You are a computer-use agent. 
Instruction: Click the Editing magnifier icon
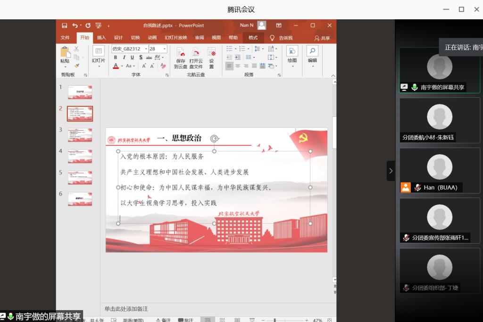pos(312,51)
